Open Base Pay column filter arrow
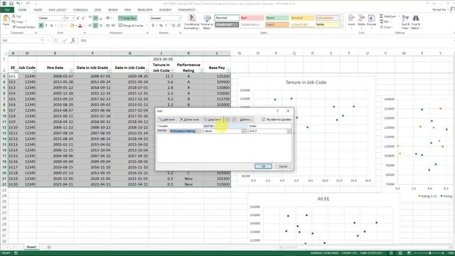The image size is (455, 256). pyautogui.click(x=228, y=71)
